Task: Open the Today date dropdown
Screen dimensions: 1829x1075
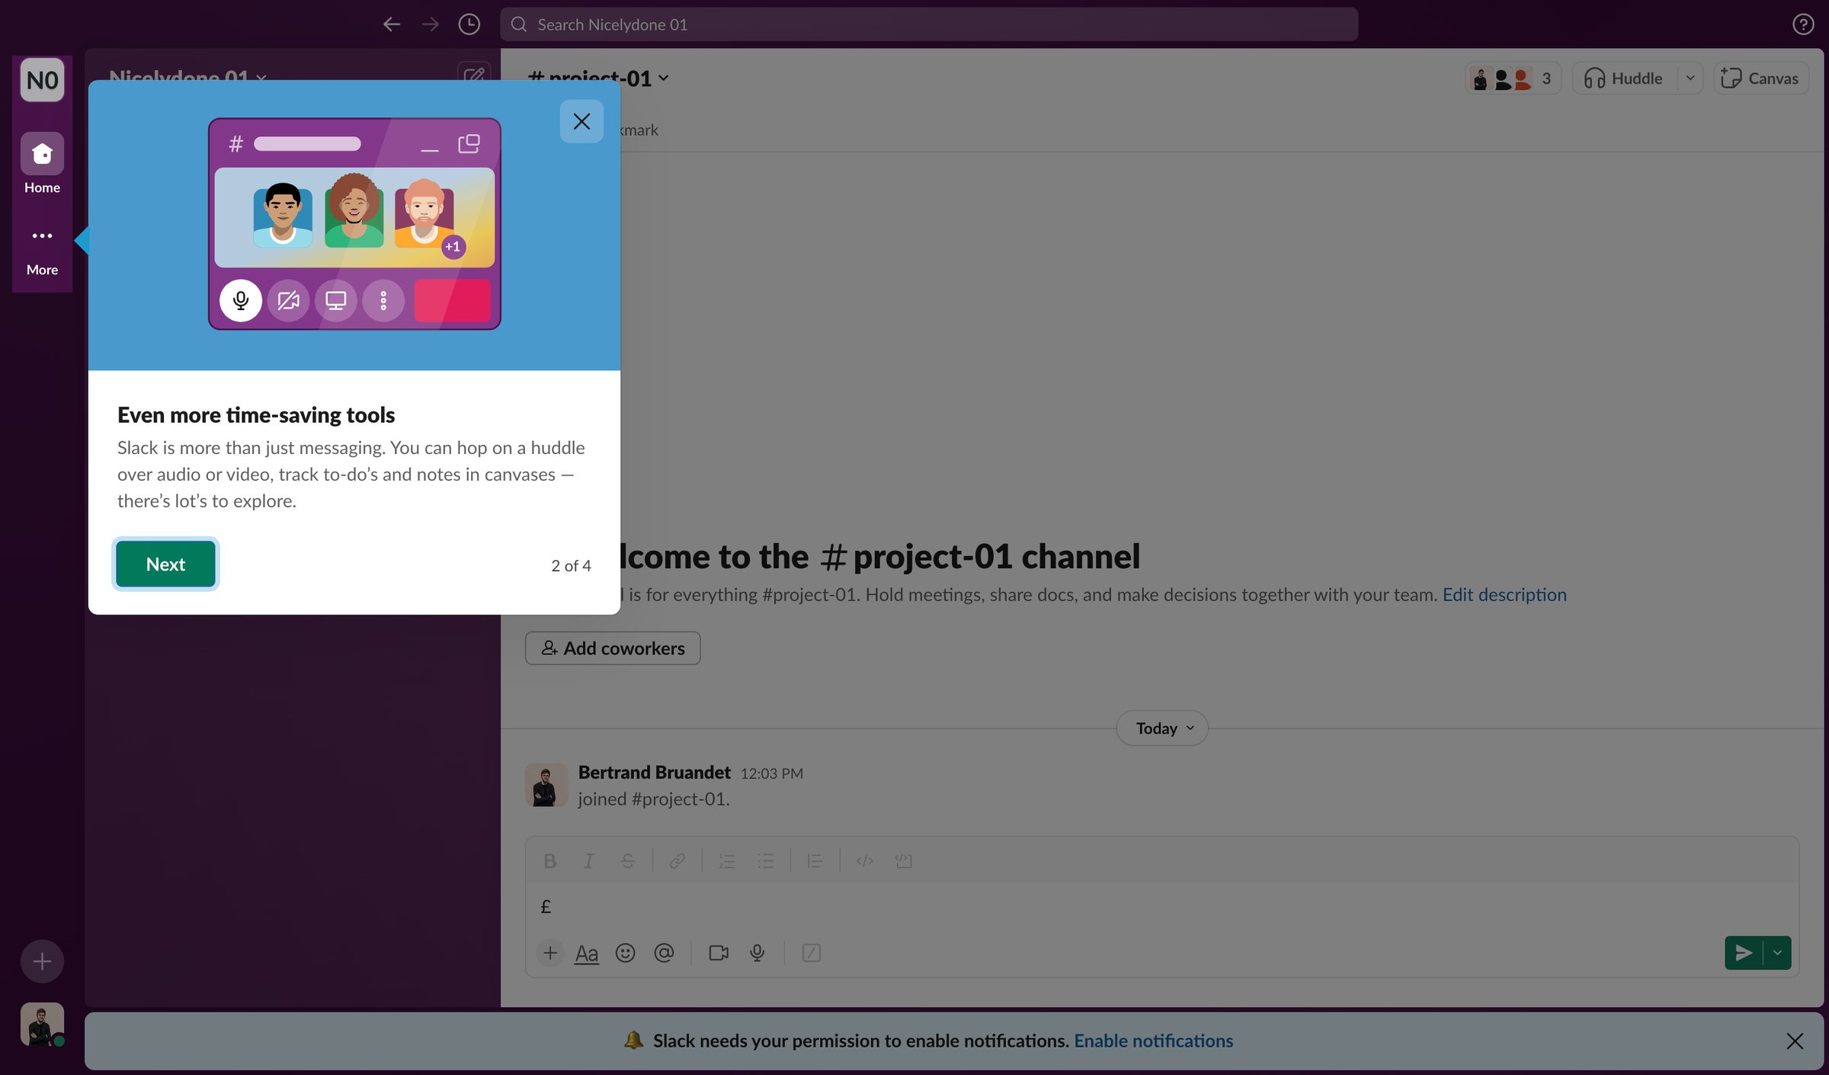Action: pos(1162,728)
